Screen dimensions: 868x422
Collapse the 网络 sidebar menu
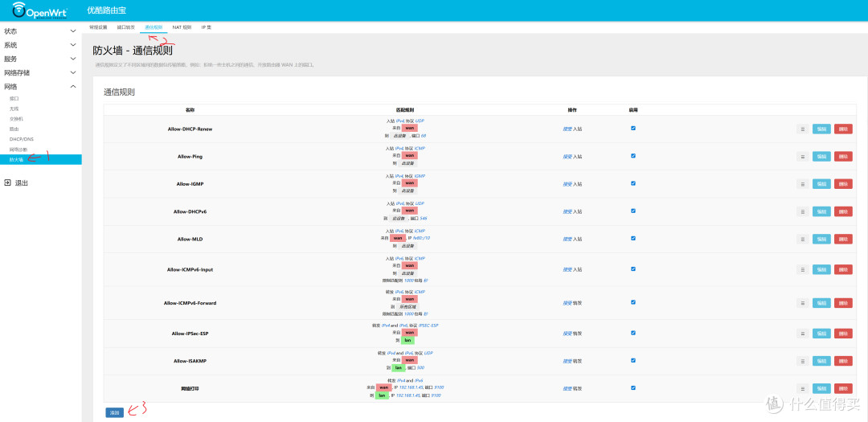point(41,86)
